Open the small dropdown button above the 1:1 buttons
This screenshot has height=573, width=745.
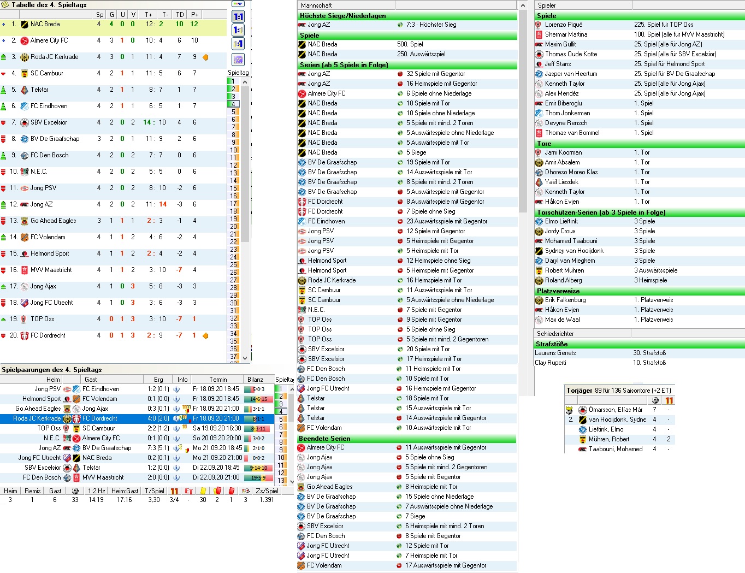pos(238,4)
